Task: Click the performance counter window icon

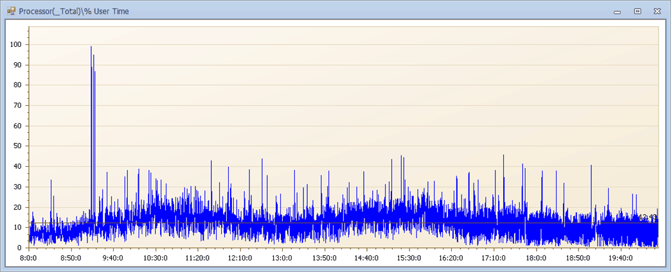Action: point(11,11)
